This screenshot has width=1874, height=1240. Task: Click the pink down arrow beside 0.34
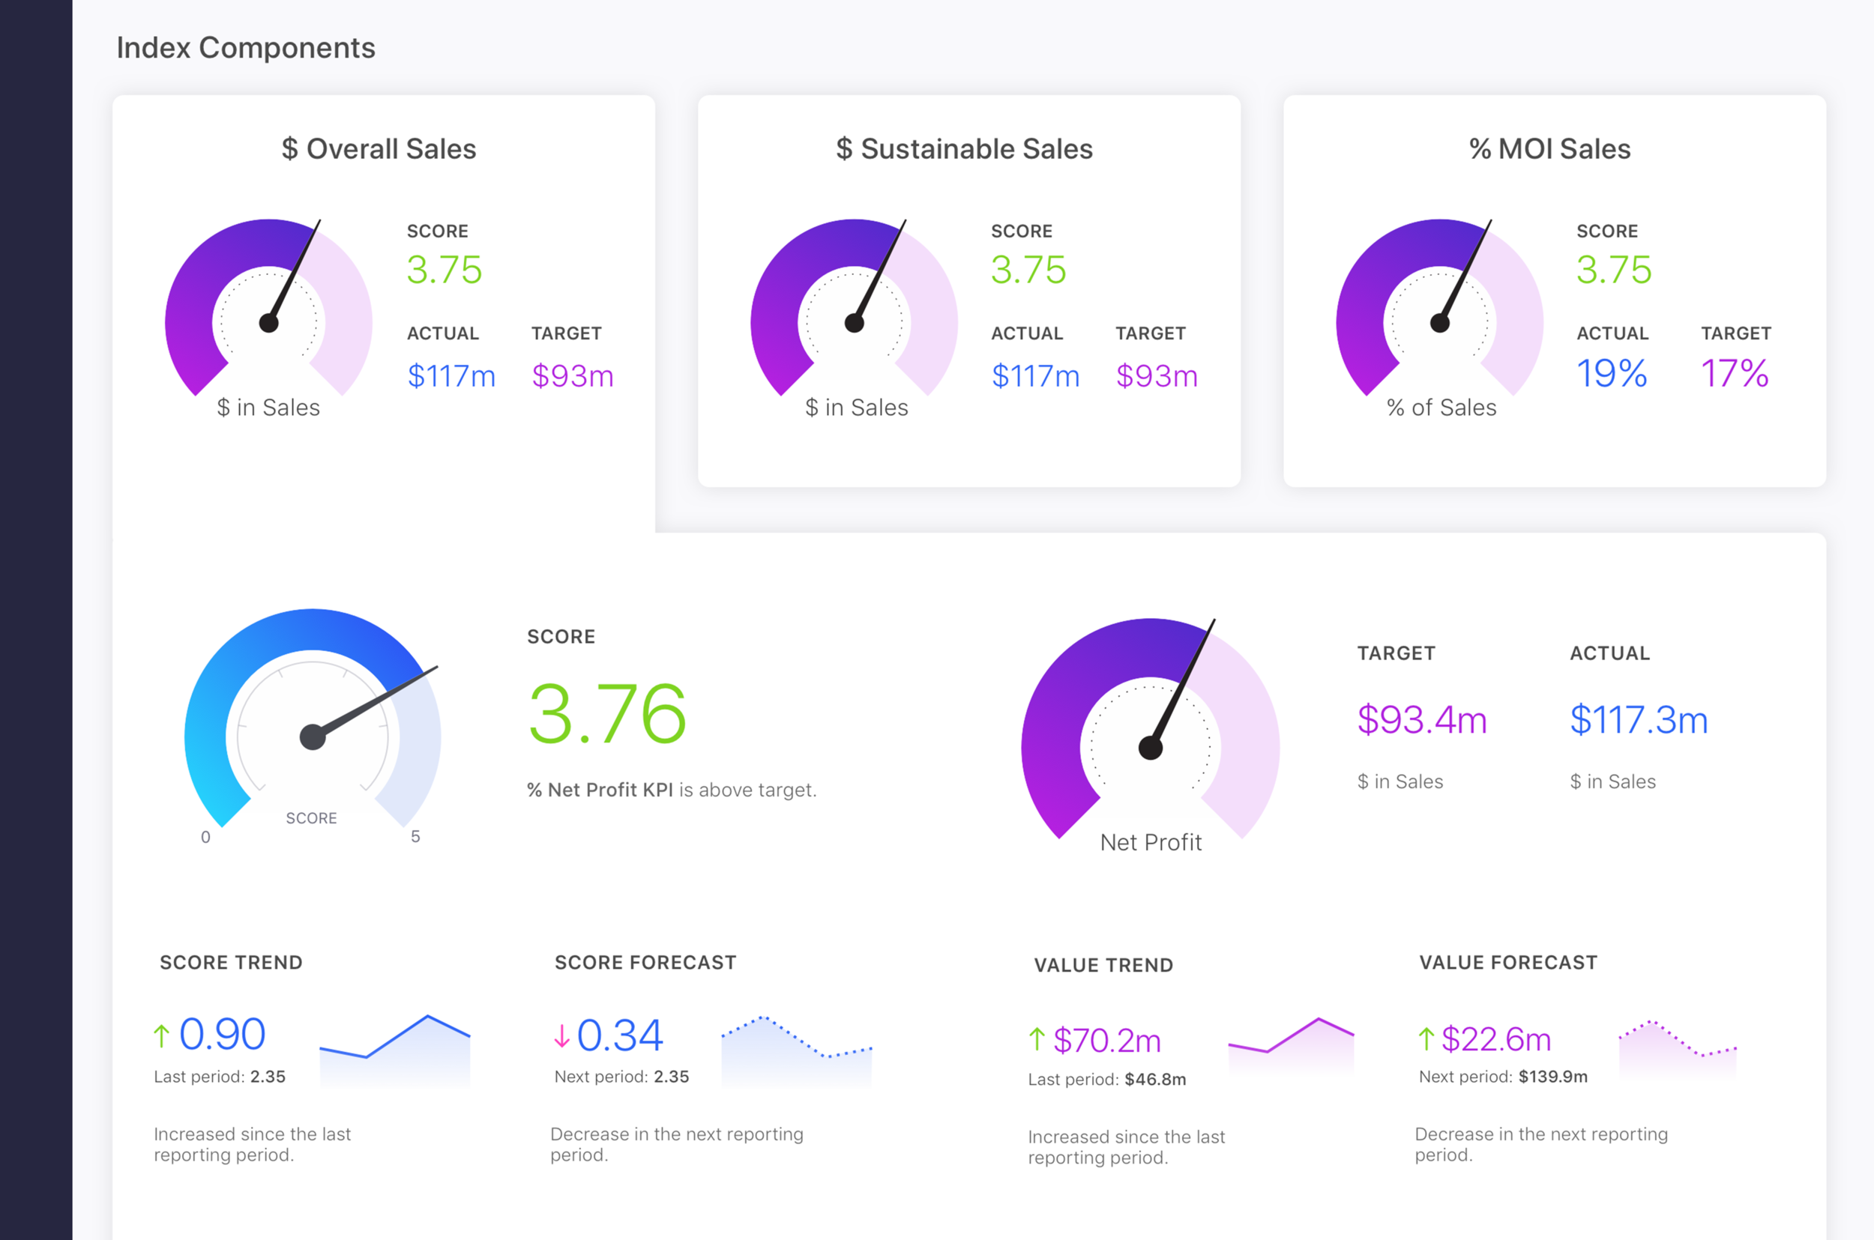tap(561, 1036)
